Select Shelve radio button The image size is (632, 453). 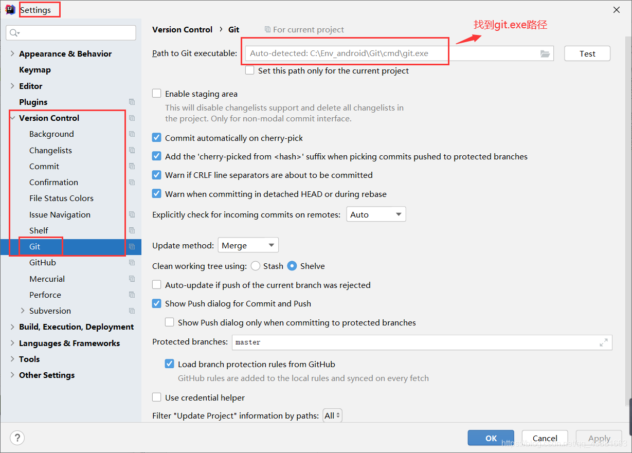tap(292, 266)
